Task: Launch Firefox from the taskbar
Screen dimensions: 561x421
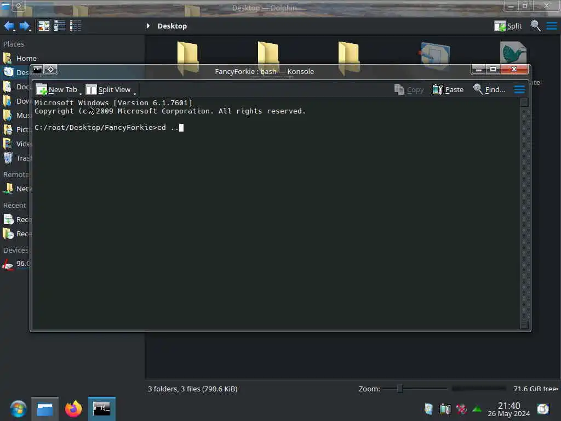Action: [73, 409]
